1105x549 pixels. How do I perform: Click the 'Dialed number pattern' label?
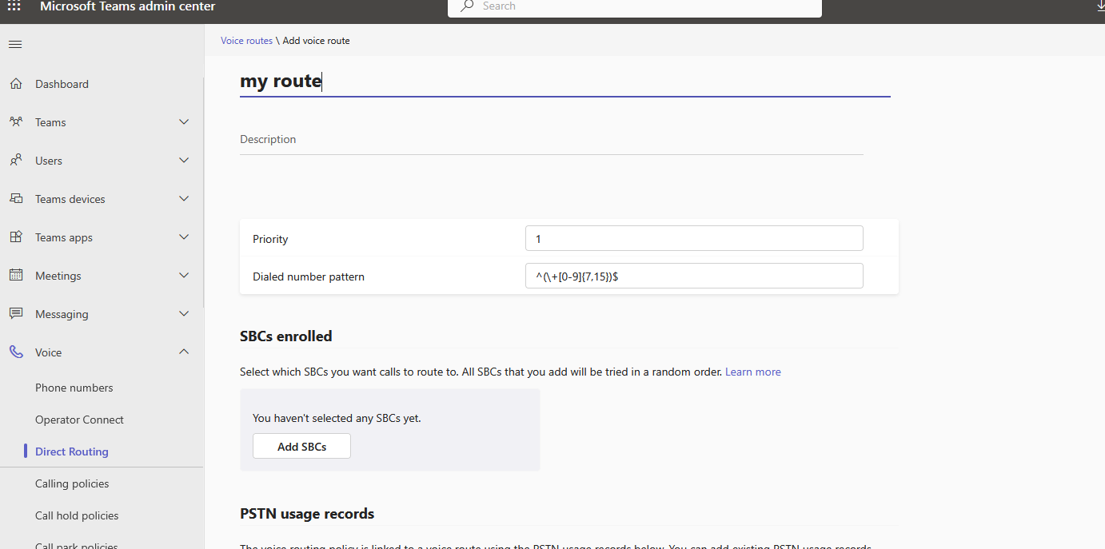click(309, 276)
